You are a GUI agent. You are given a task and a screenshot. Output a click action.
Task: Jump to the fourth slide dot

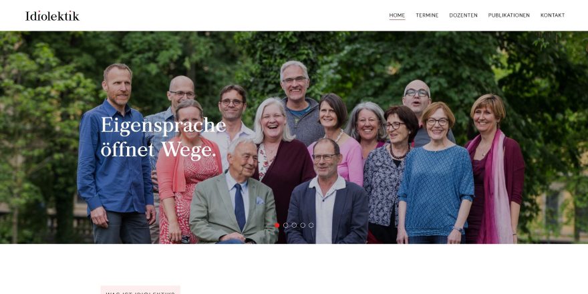[x=303, y=225]
